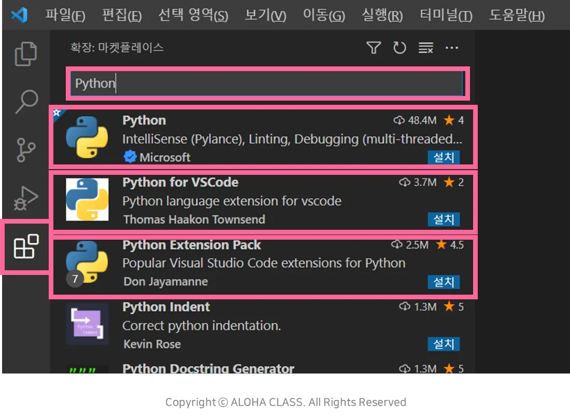This screenshot has width=570, height=415.
Task: Click the 48.4M download count
Action: pyautogui.click(x=422, y=120)
